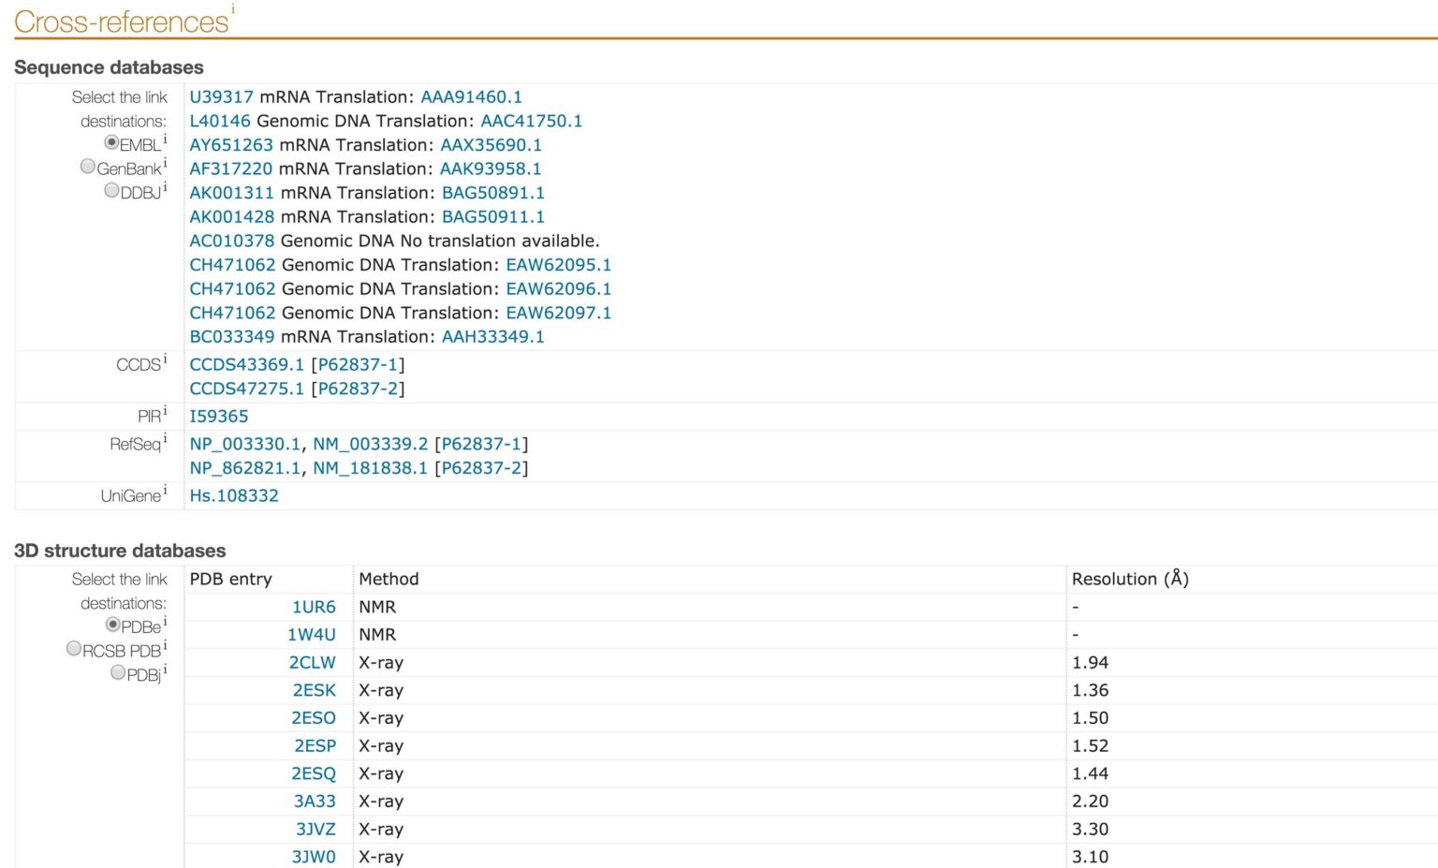Open RefSeq transcript NM_181838.1
The height and width of the screenshot is (868, 1438).
coord(371,468)
